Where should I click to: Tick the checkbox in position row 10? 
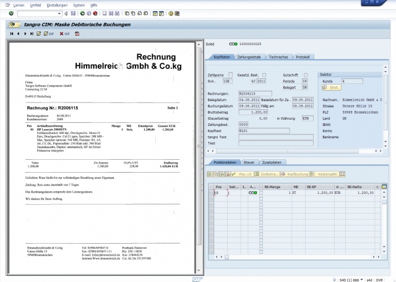(261, 193)
